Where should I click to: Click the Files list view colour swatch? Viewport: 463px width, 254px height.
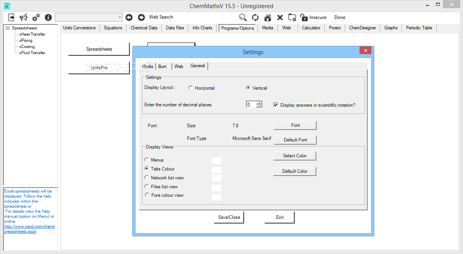(x=217, y=188)
